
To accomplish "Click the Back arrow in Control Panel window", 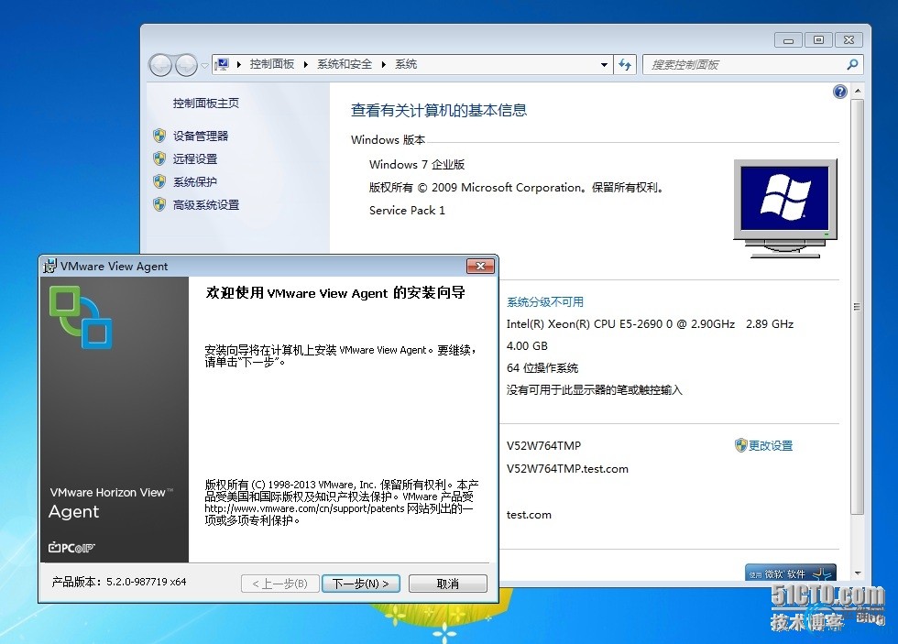I will [160, 65].
